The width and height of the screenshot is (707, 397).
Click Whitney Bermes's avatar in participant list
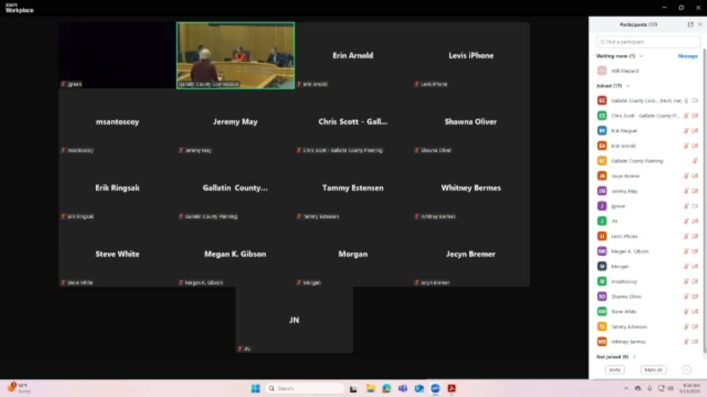tap(602, 341)
